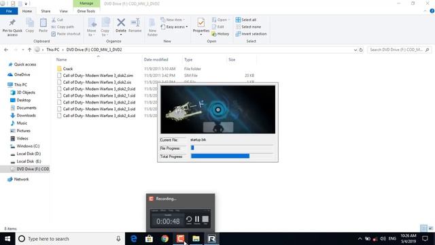Click Invert selection

[251, 33]
